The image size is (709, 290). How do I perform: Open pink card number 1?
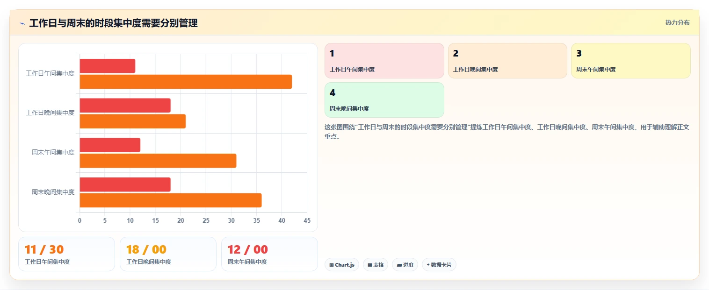pyautogui.click(x=384, y=61)
